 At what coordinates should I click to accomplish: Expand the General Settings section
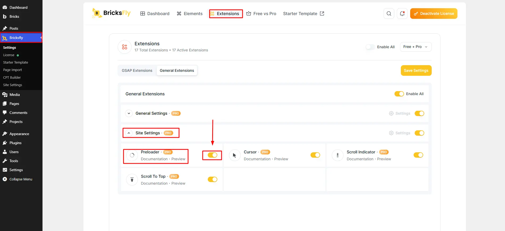click(129, 113)
